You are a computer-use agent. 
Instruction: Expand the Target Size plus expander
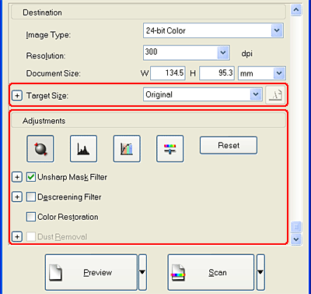(17, 95)
